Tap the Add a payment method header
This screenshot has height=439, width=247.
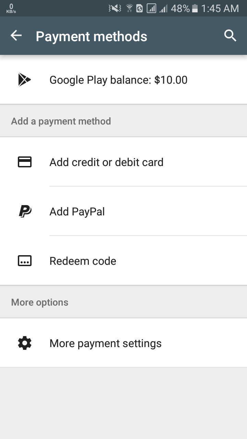61,121
